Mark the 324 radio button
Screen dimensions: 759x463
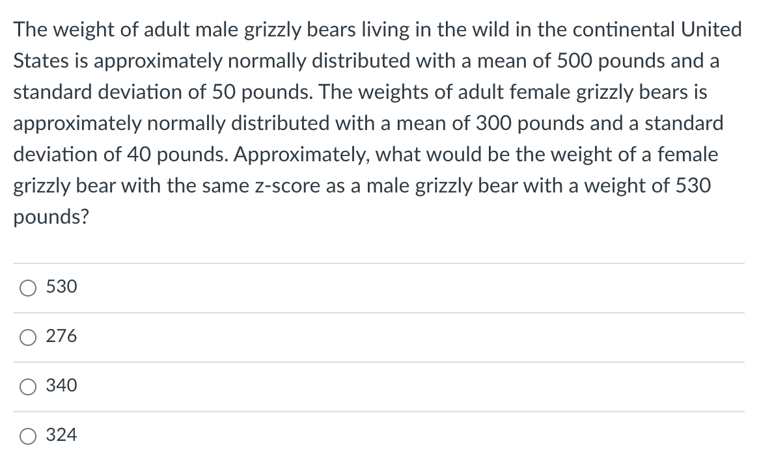pos(28,436)
